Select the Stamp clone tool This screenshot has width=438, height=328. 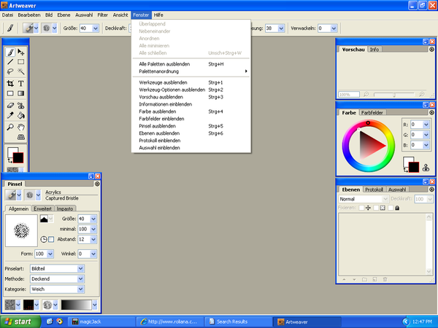21,106
